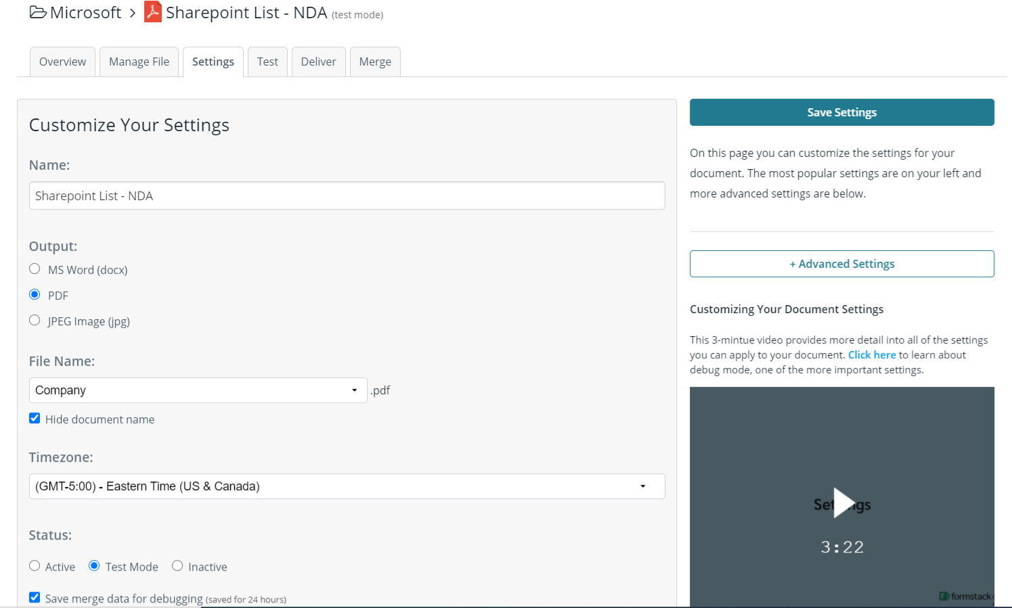Click the Formstack logo in video
The height and width of the screenshot is (608, 1012).
[966, 596]
